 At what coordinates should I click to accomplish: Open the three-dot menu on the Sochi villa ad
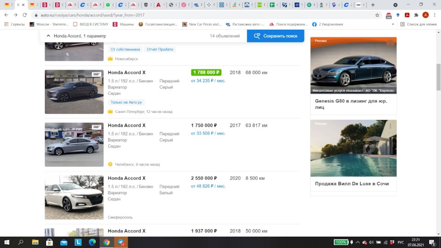coord(390,126)
